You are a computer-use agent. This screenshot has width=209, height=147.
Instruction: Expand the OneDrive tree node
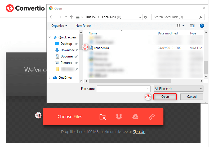tap(50, 78)
